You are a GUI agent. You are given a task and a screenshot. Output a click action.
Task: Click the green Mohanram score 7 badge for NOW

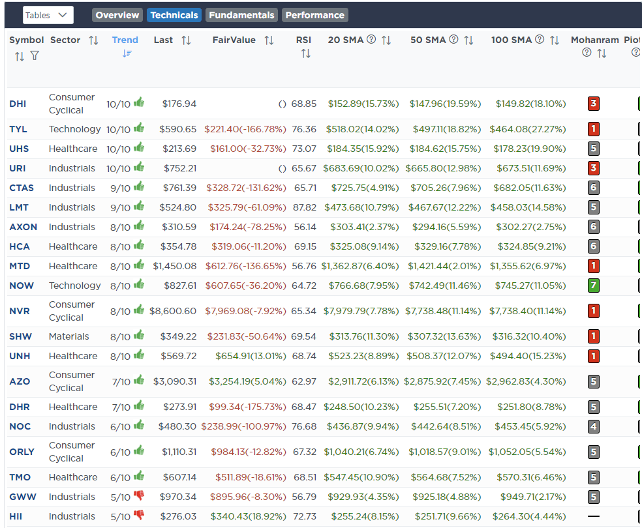tap(593, 286)
